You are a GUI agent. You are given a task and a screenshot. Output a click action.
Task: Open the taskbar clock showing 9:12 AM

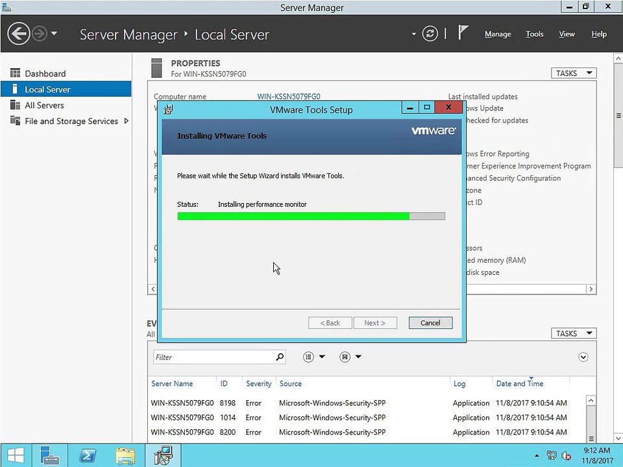(x=597, y=455)
